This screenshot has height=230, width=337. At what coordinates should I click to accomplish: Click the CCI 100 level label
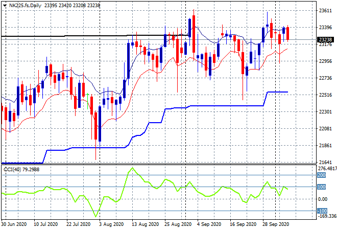tap(322, 187)
